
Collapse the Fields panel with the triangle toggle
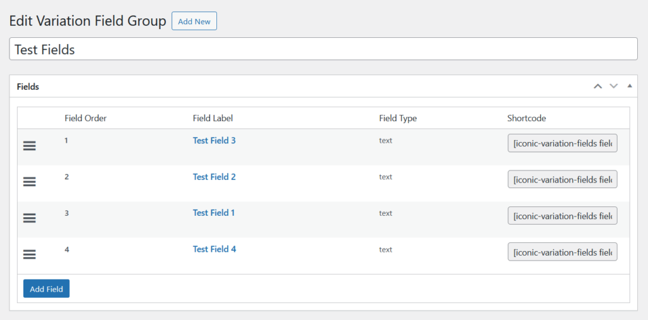(x=630, y=86)
